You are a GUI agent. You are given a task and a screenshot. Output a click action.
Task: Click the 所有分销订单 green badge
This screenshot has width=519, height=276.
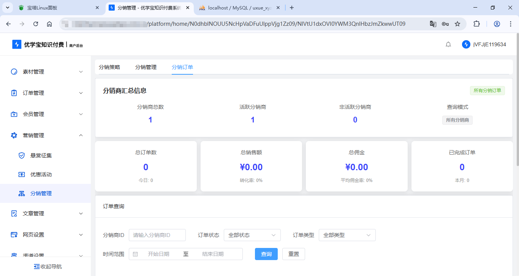pyautogui.click(x=487, y=91)
